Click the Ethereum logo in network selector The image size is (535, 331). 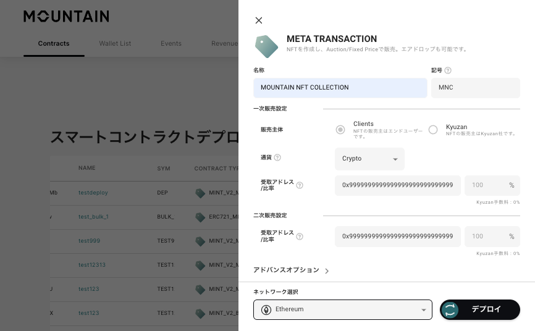click(x=266, y=309)
